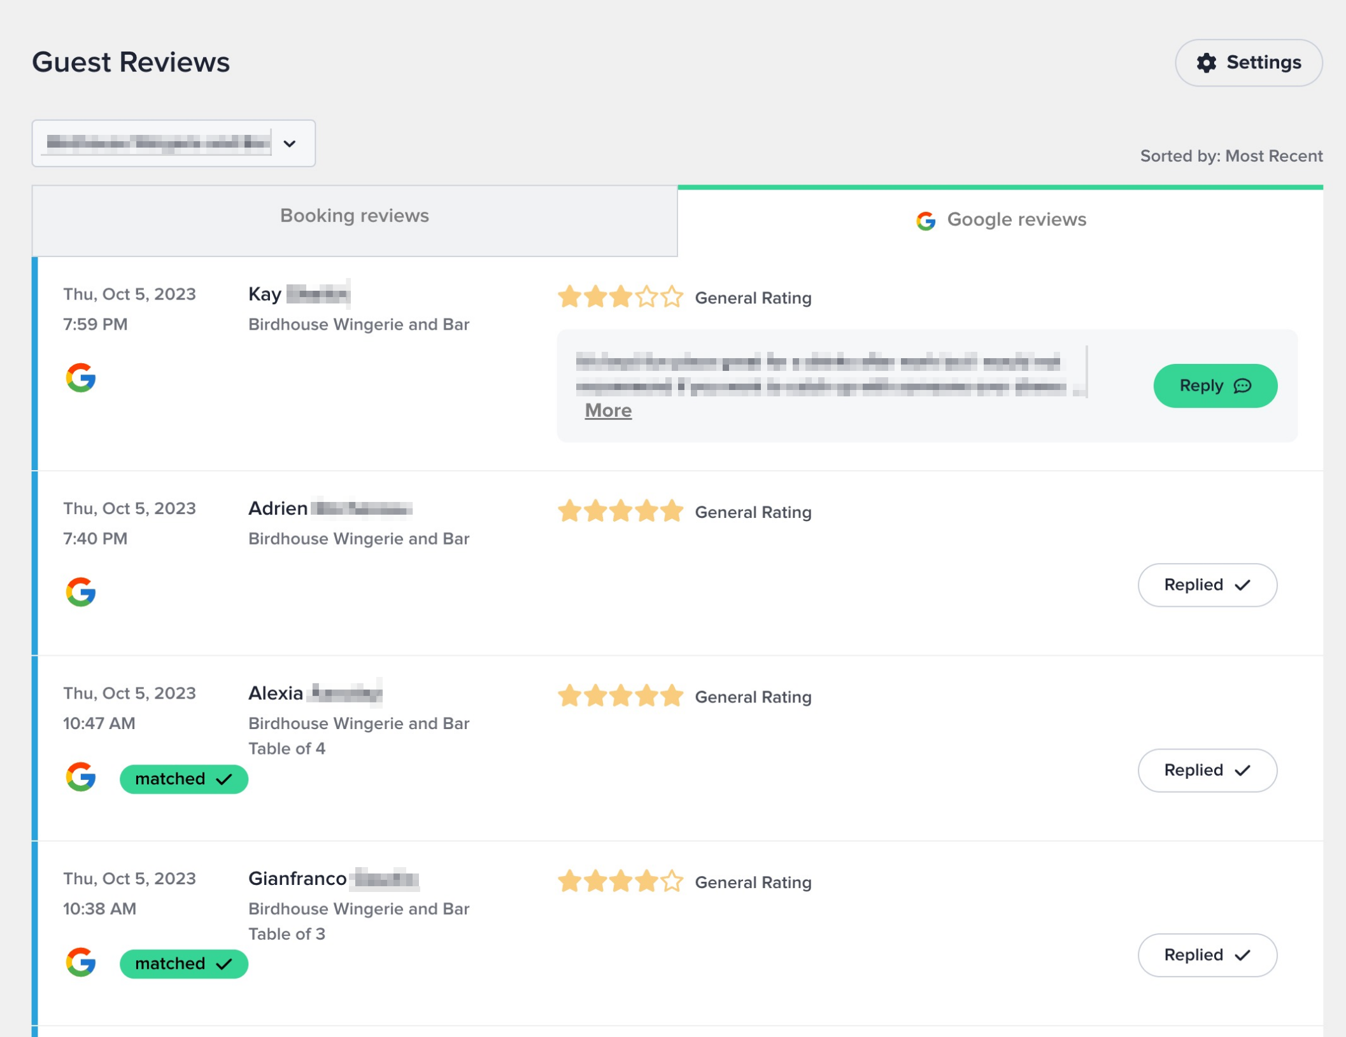
Task: Expand Kay's review with More link
Action: (608, 410)
